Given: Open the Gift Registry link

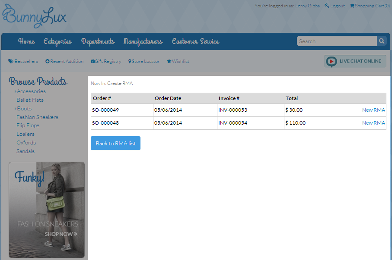Looking at the screenshot, I should [106, 61].
